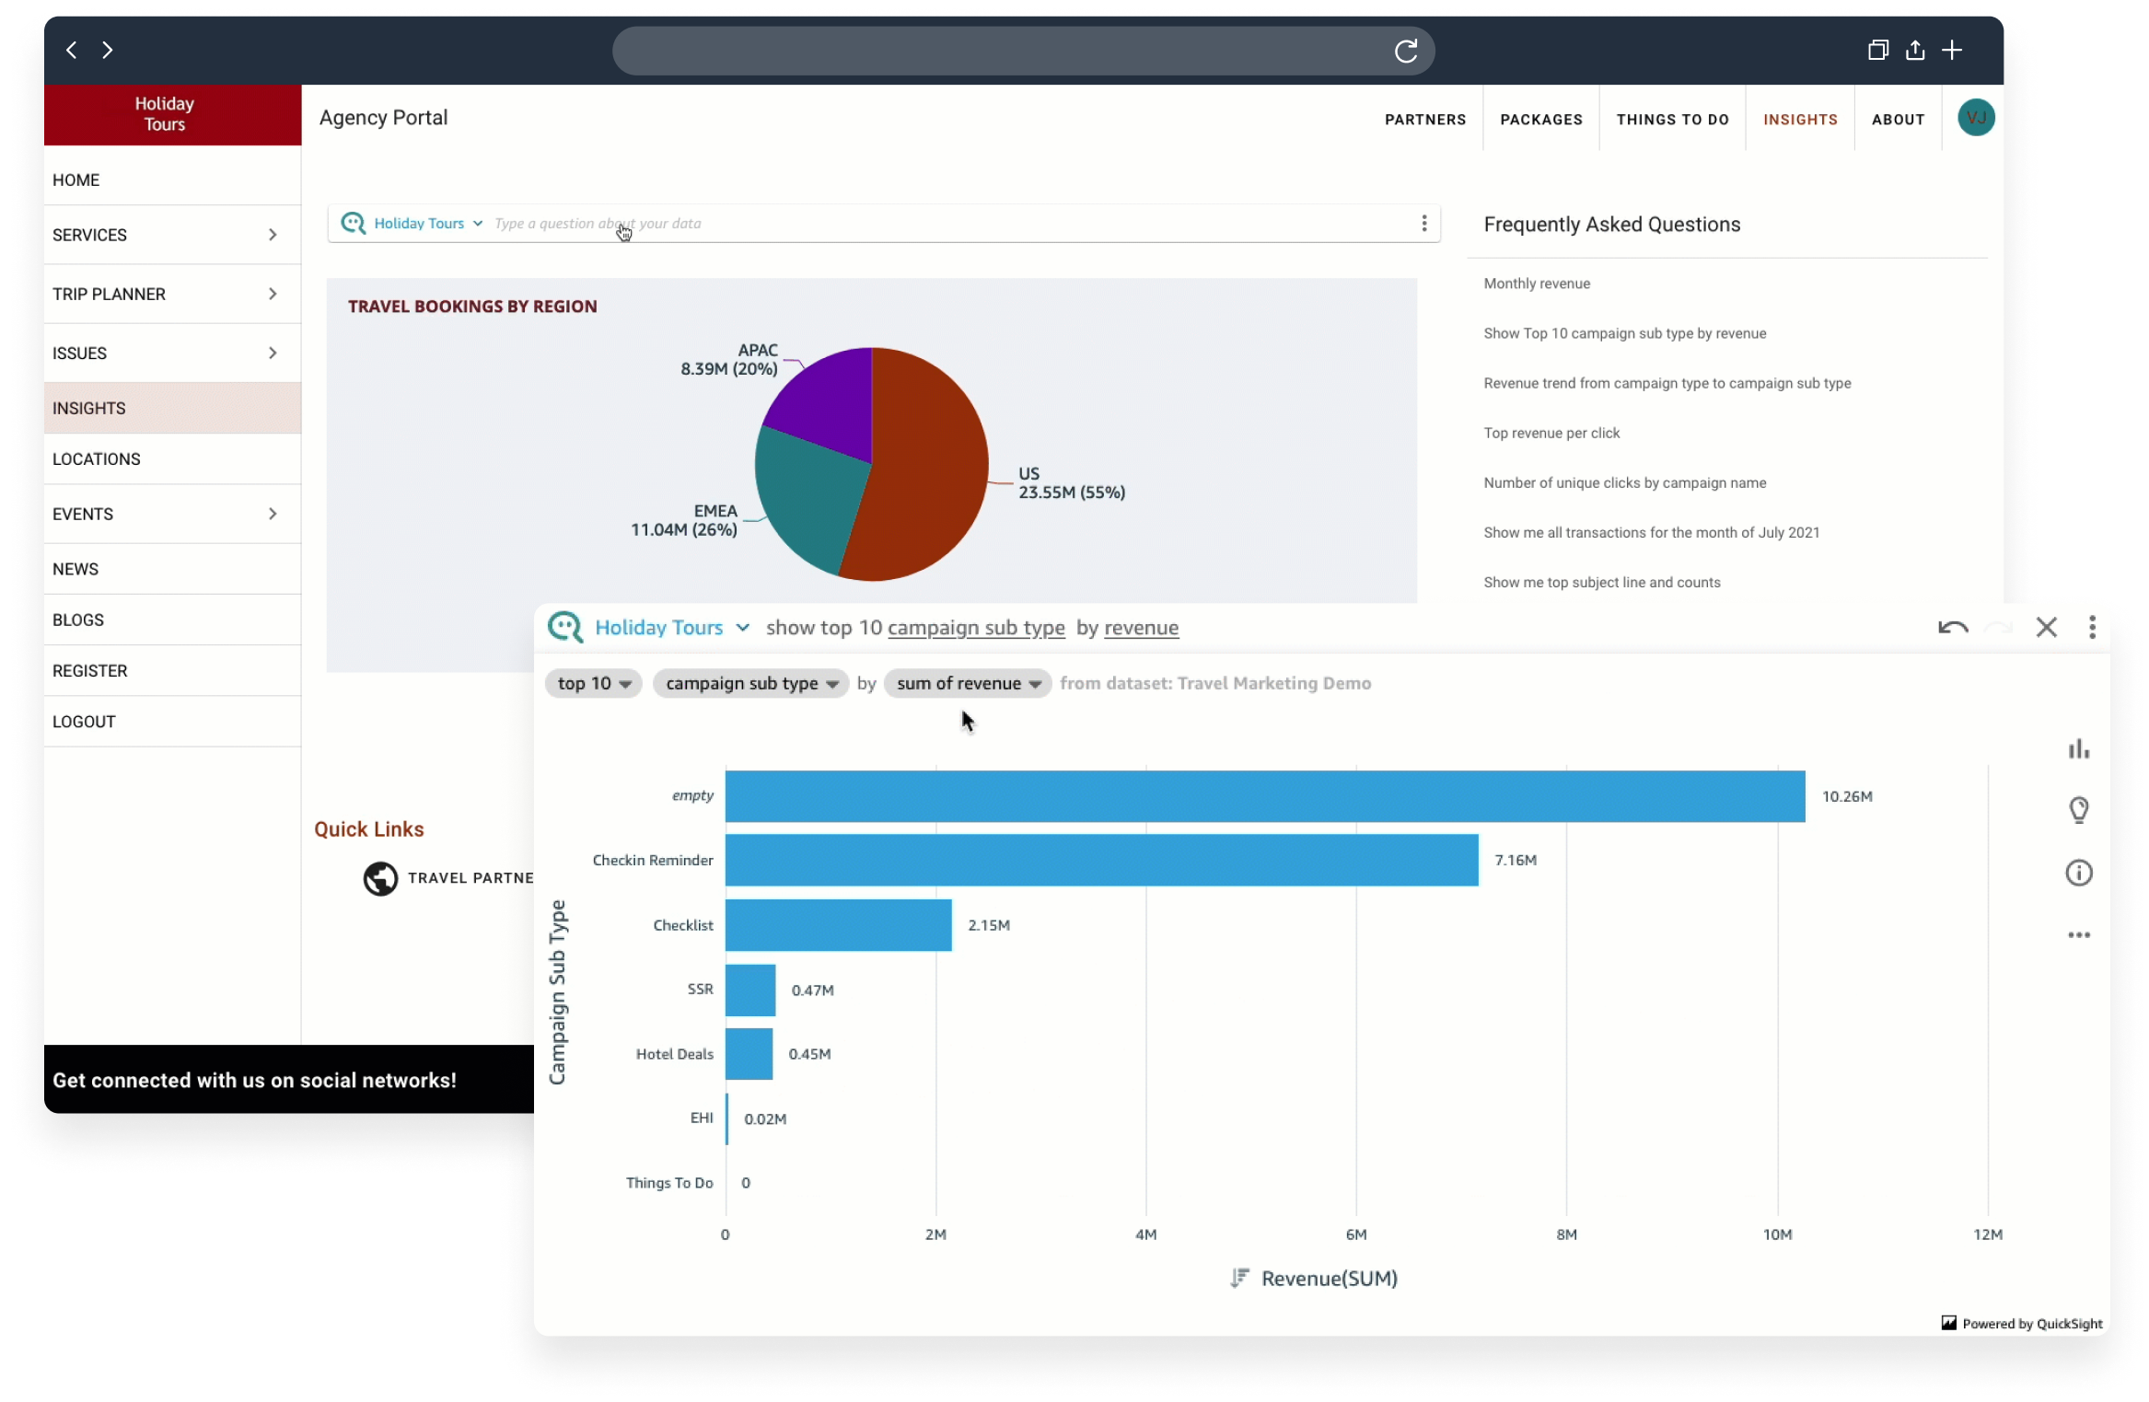2149x1402 pixels.
Task: Open the PARTNERS top menu item
Action: 1425,120
